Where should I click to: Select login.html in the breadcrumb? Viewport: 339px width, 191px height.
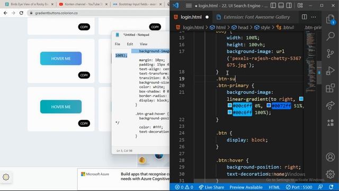[193, 28]
